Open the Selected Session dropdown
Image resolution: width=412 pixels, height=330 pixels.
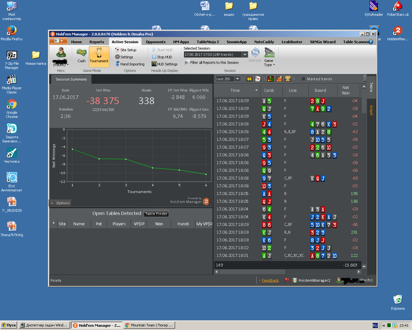point(245,54)
